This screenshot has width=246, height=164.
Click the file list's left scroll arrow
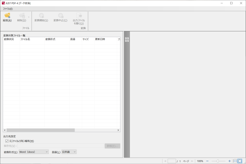(5, 130)
